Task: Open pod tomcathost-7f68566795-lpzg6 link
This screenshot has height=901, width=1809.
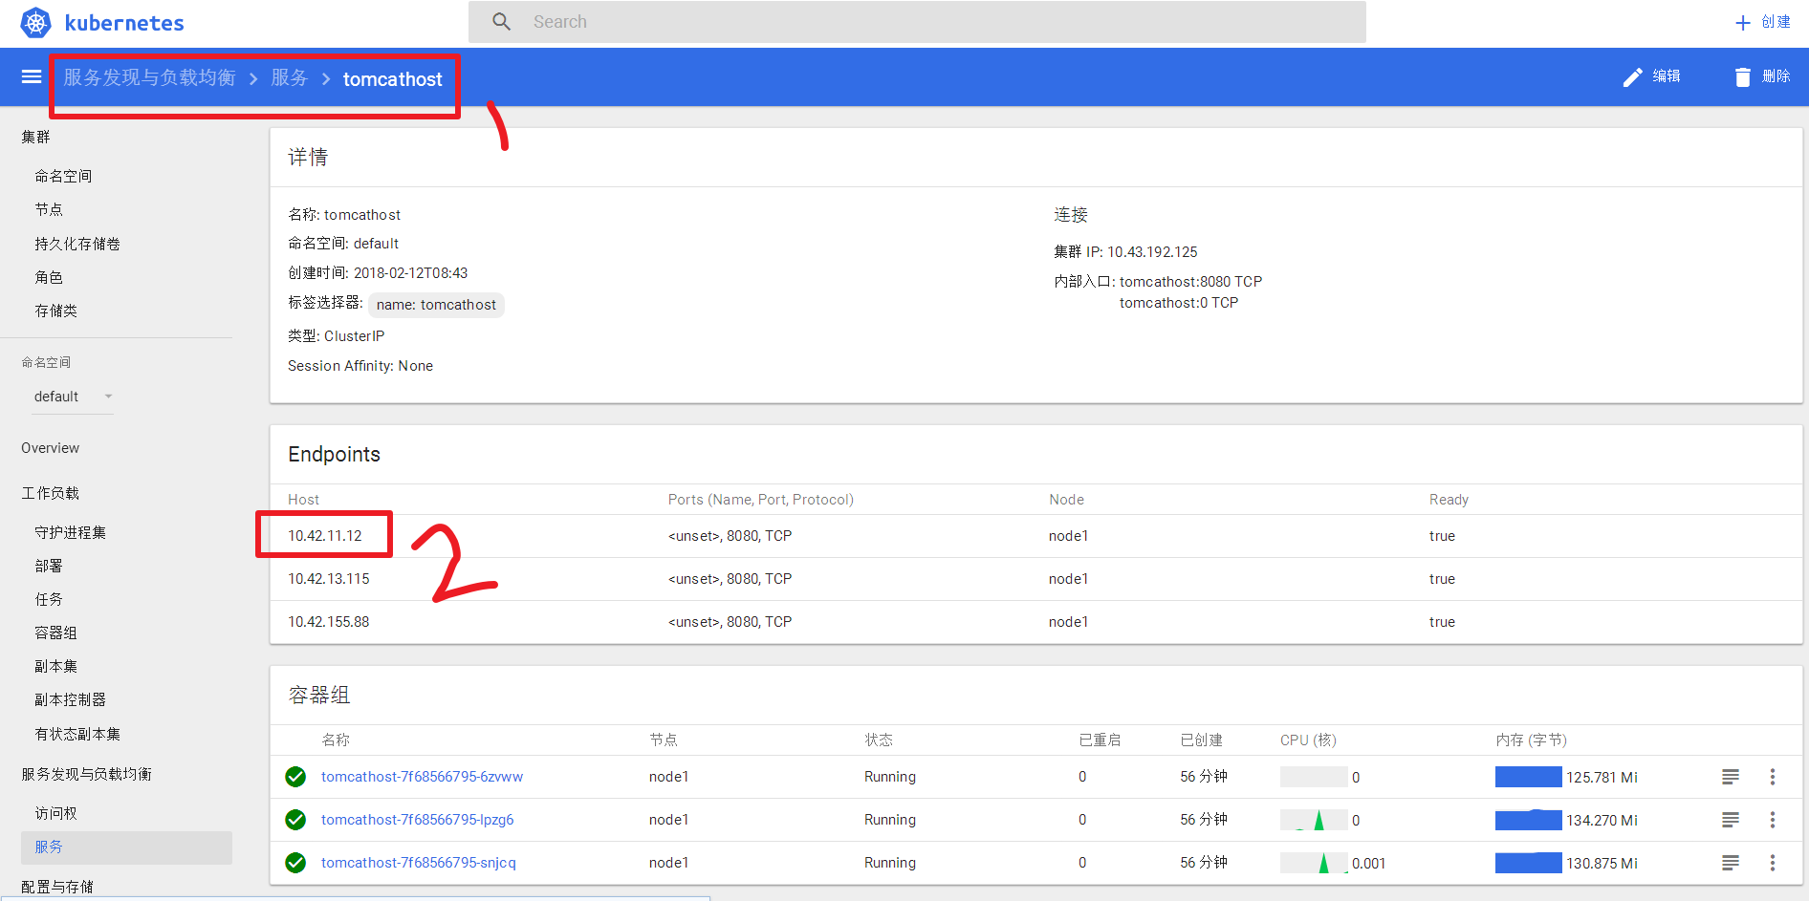Action: click(x=417, y=820)
